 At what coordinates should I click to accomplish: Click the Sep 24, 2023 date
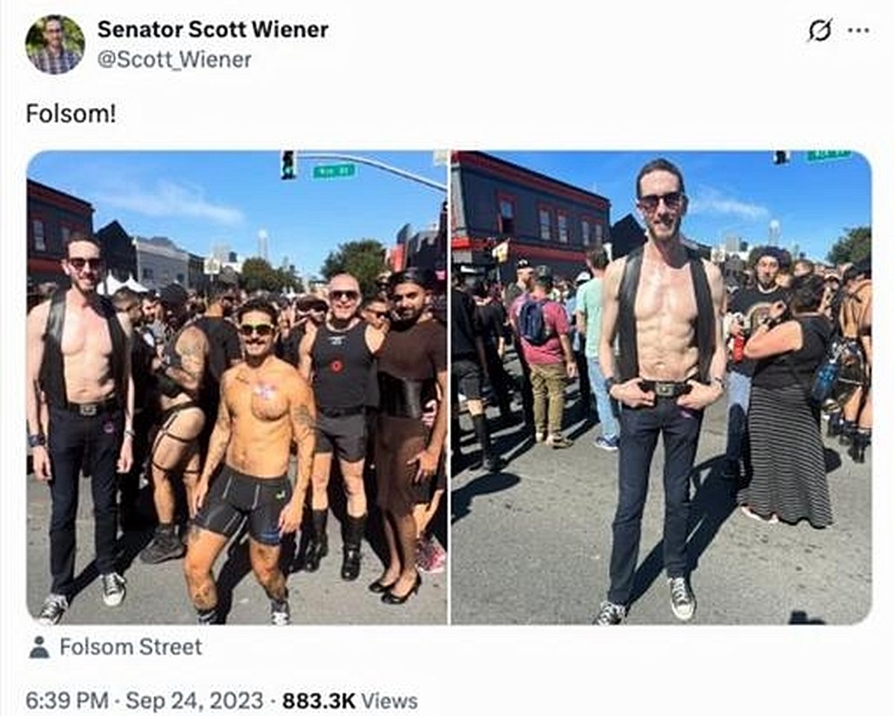pos(194,701)
